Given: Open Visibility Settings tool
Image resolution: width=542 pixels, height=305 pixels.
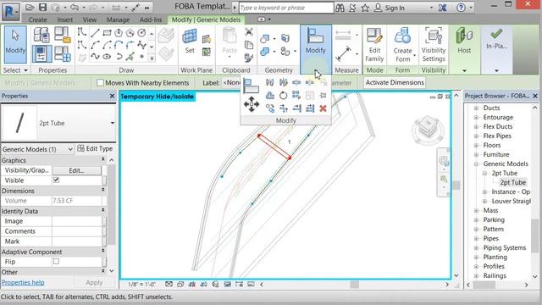Looking at the screenshot, I should [433, 45].
